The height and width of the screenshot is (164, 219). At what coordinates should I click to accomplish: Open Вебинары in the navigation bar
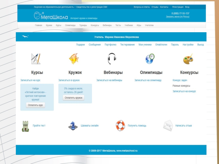107,25
